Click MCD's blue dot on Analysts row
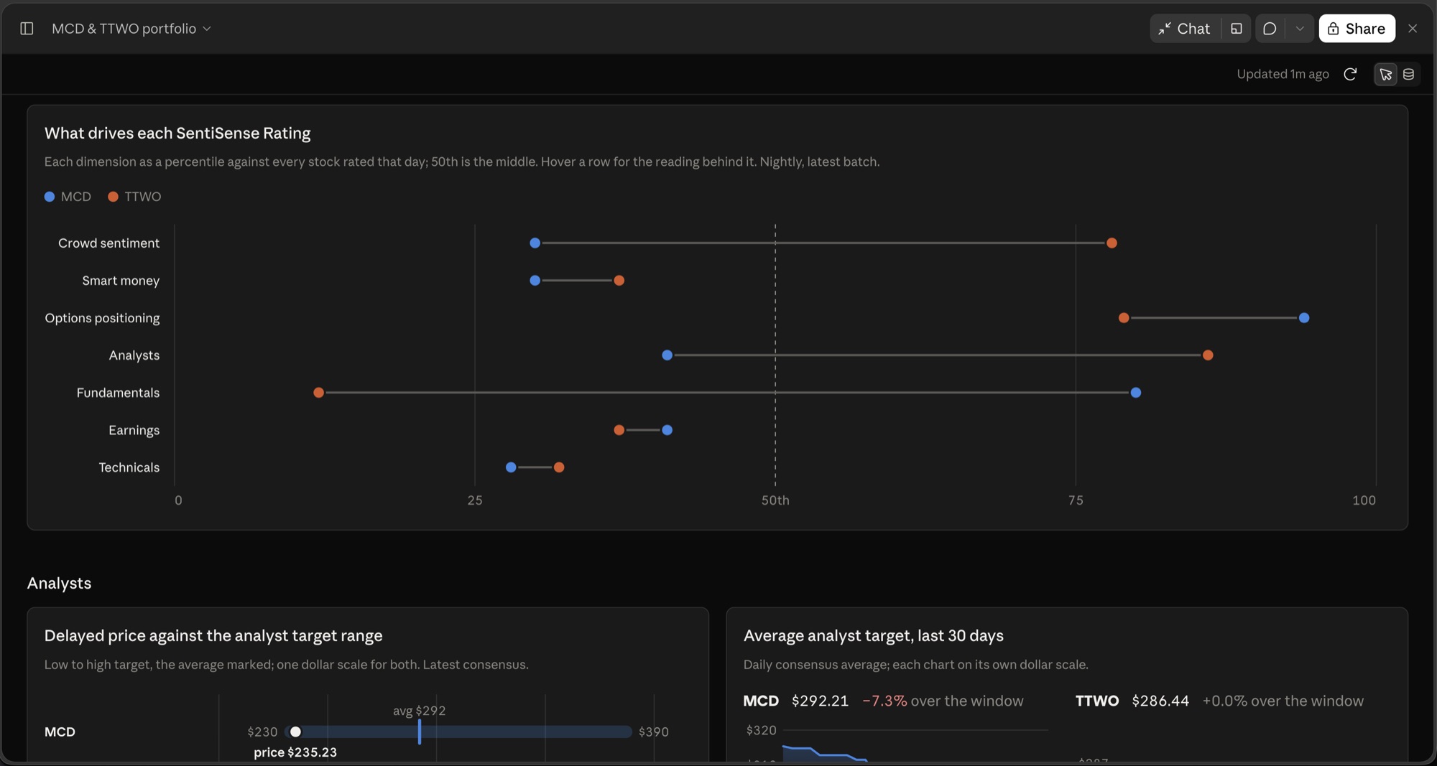This screenshot has height=766, width=1437. pos(667,355)
